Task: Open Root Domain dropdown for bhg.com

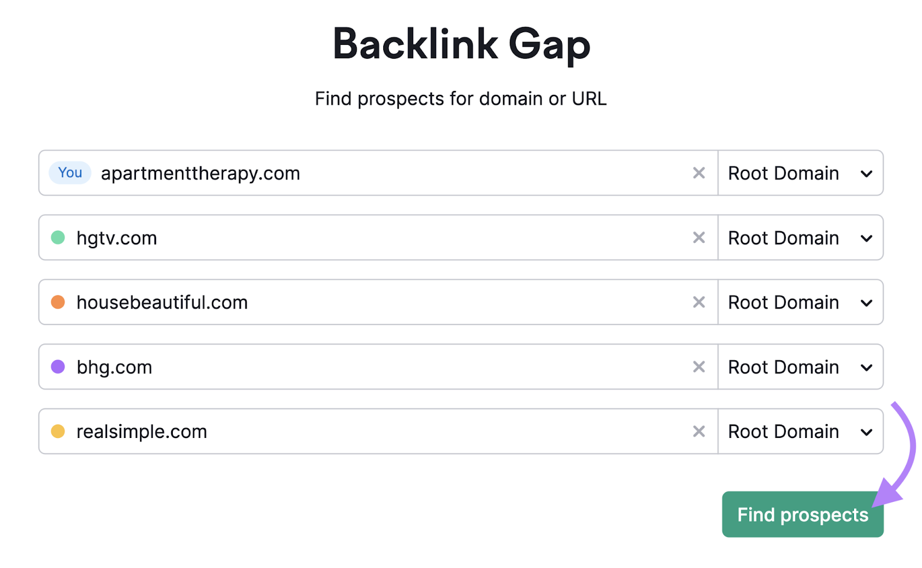Action: click(x=800, y=367)
